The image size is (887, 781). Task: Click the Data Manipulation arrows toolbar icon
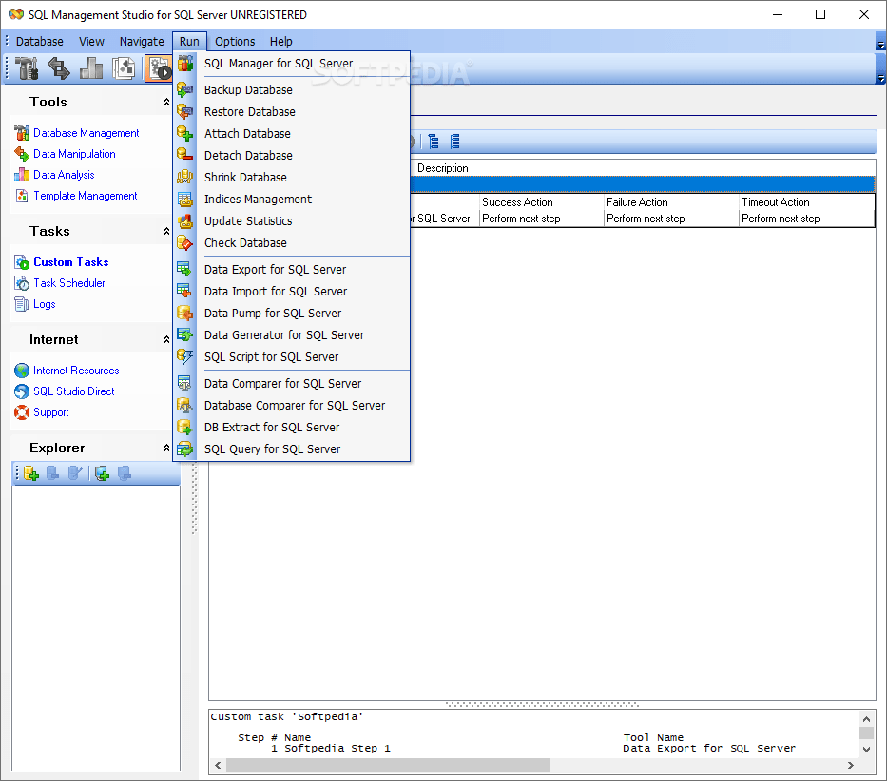[59, 68]
